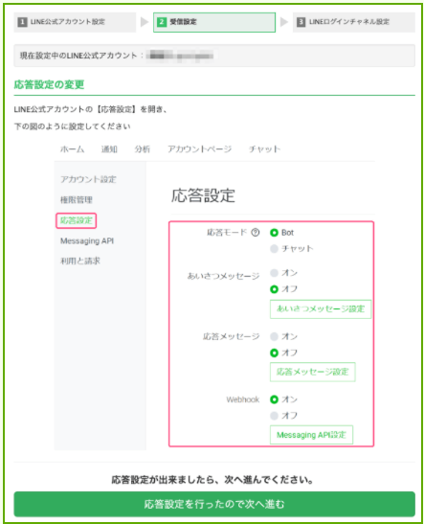Set あいさつメッセージ to オフ
Screen dimensions: 424x524
pyautogui.click(x=274, y=289)
